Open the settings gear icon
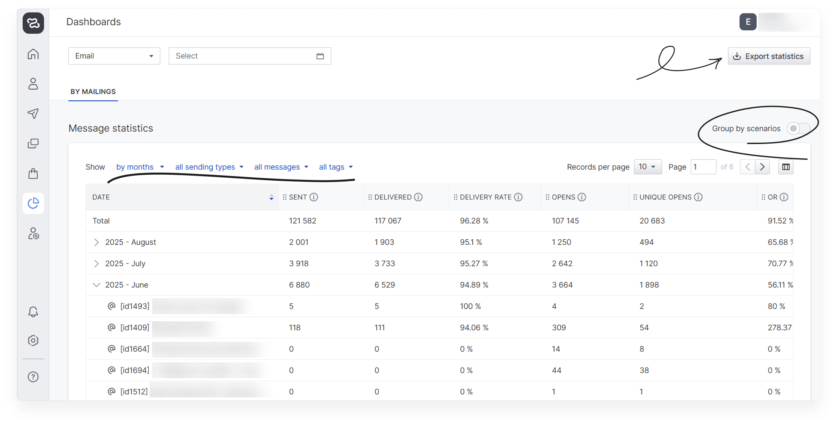 pos(33,341)
